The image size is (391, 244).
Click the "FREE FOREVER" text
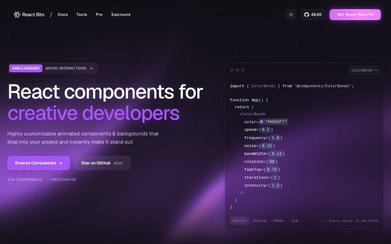64,180
